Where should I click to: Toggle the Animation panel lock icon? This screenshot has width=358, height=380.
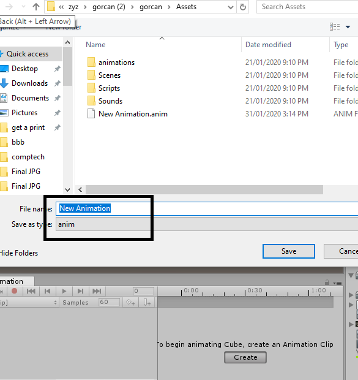(x=327, y=283)
